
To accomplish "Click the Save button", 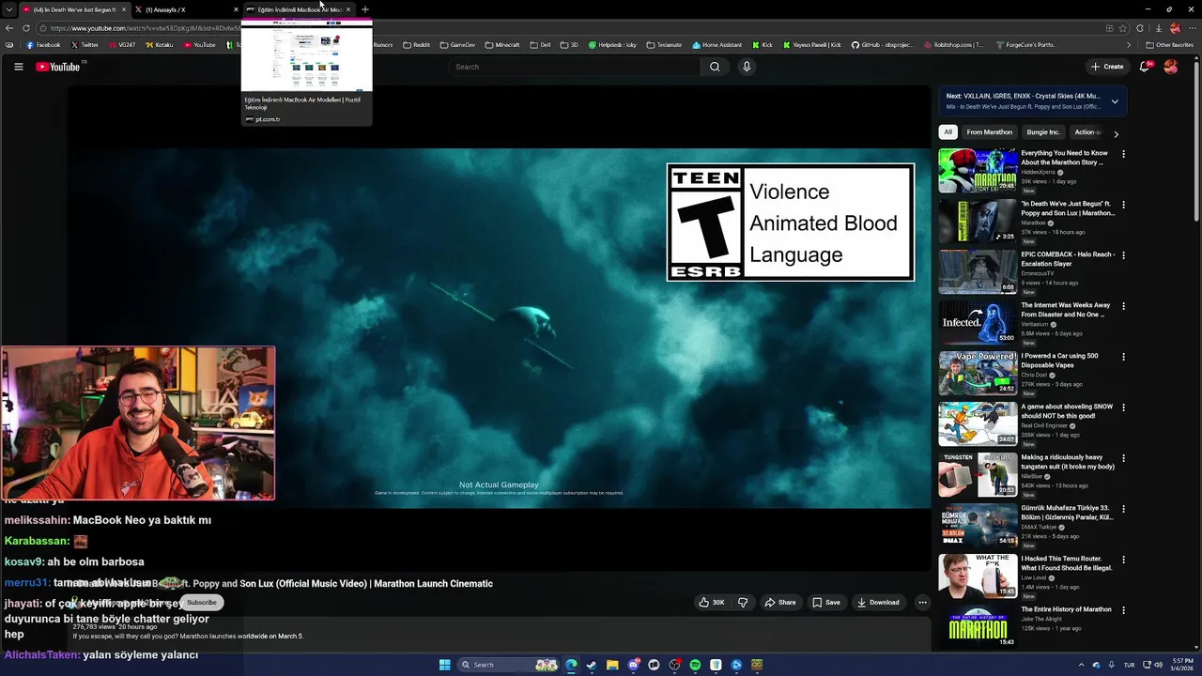I will point(826,603).
